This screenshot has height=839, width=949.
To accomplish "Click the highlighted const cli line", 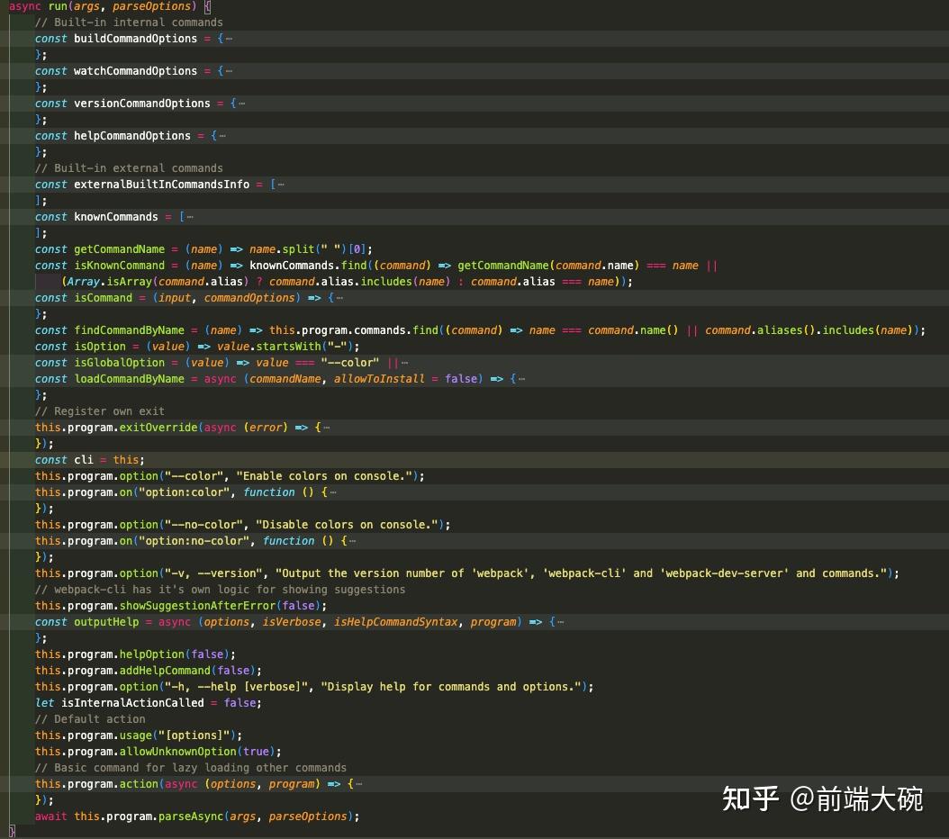I will coord(90,459).
